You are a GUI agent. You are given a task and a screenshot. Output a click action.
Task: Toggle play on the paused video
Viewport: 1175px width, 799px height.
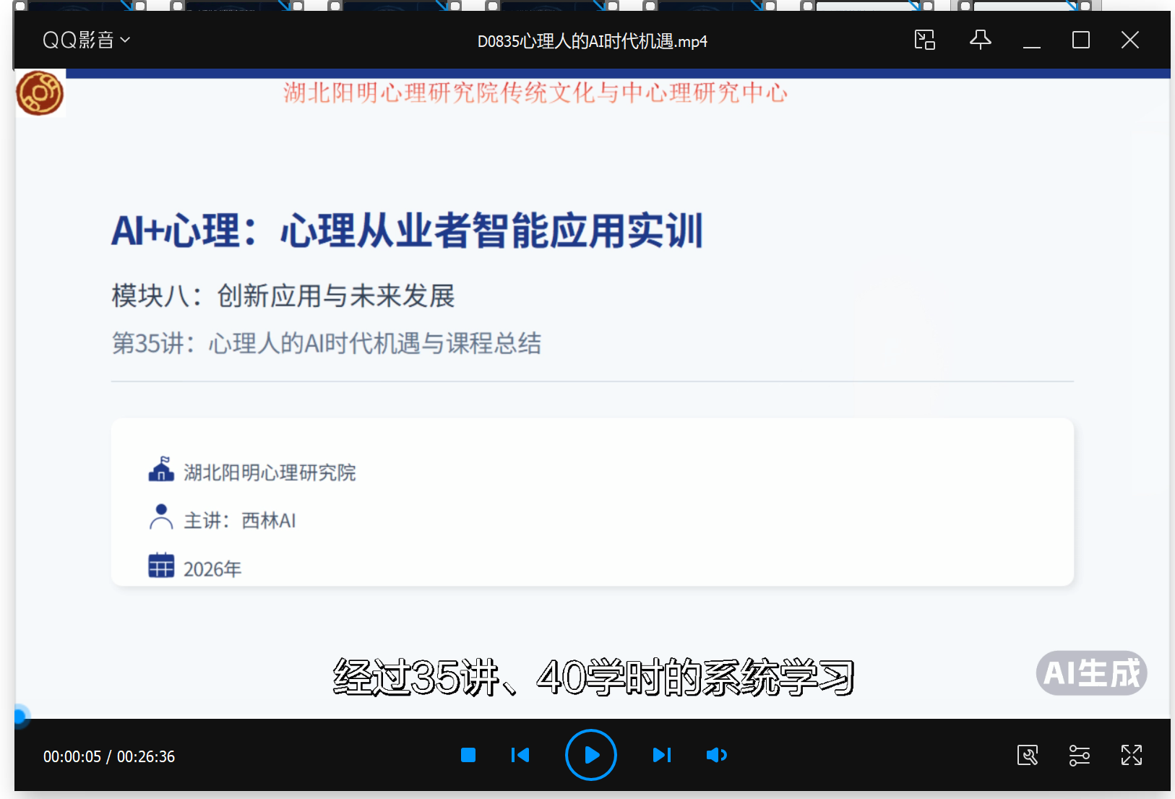click(590, 755)
